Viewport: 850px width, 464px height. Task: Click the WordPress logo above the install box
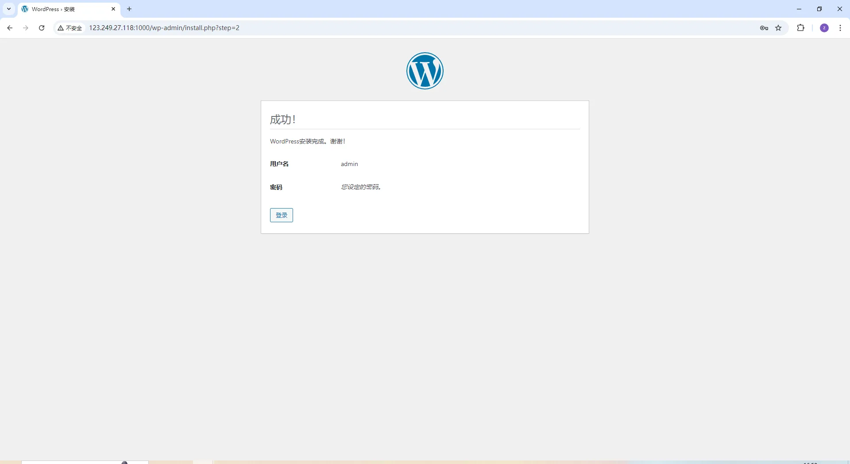[425, 71]
